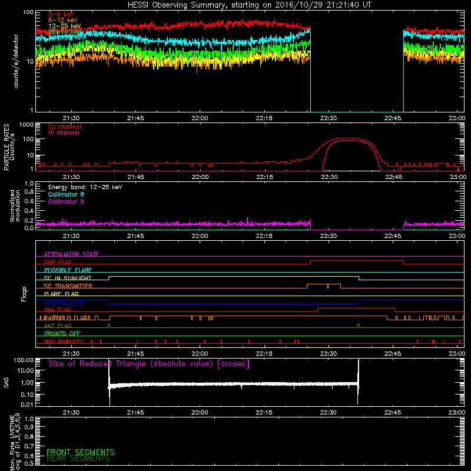
Task: Select the cyan 'Collimator 8' label
Action: [x=66, y=194]
